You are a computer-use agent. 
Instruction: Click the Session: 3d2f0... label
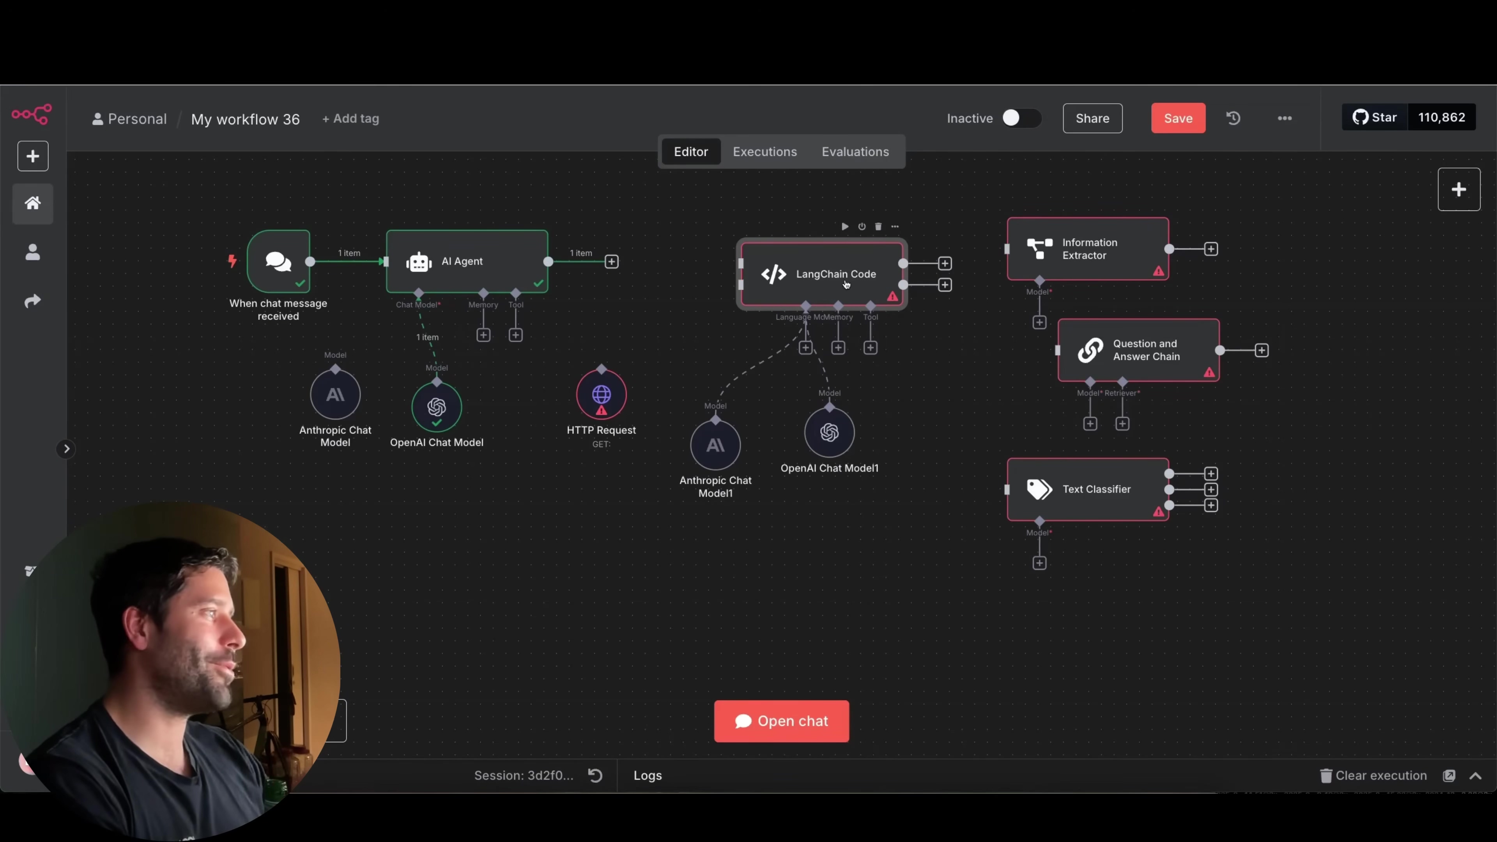click(524, 775)
